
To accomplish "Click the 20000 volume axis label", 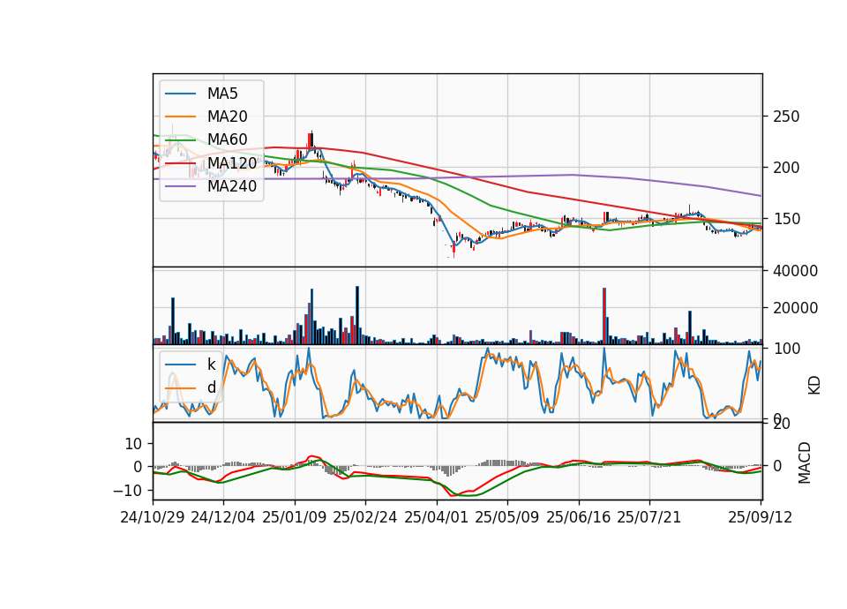I will pyautogui.click(x=795, y=308).
